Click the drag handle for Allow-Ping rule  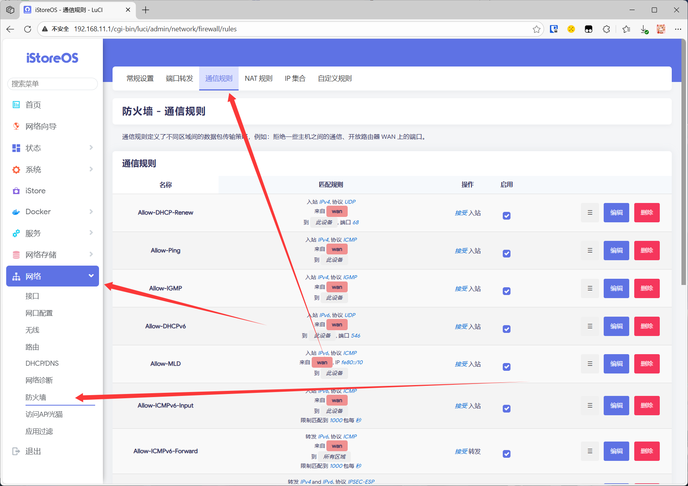click(590, 251)
